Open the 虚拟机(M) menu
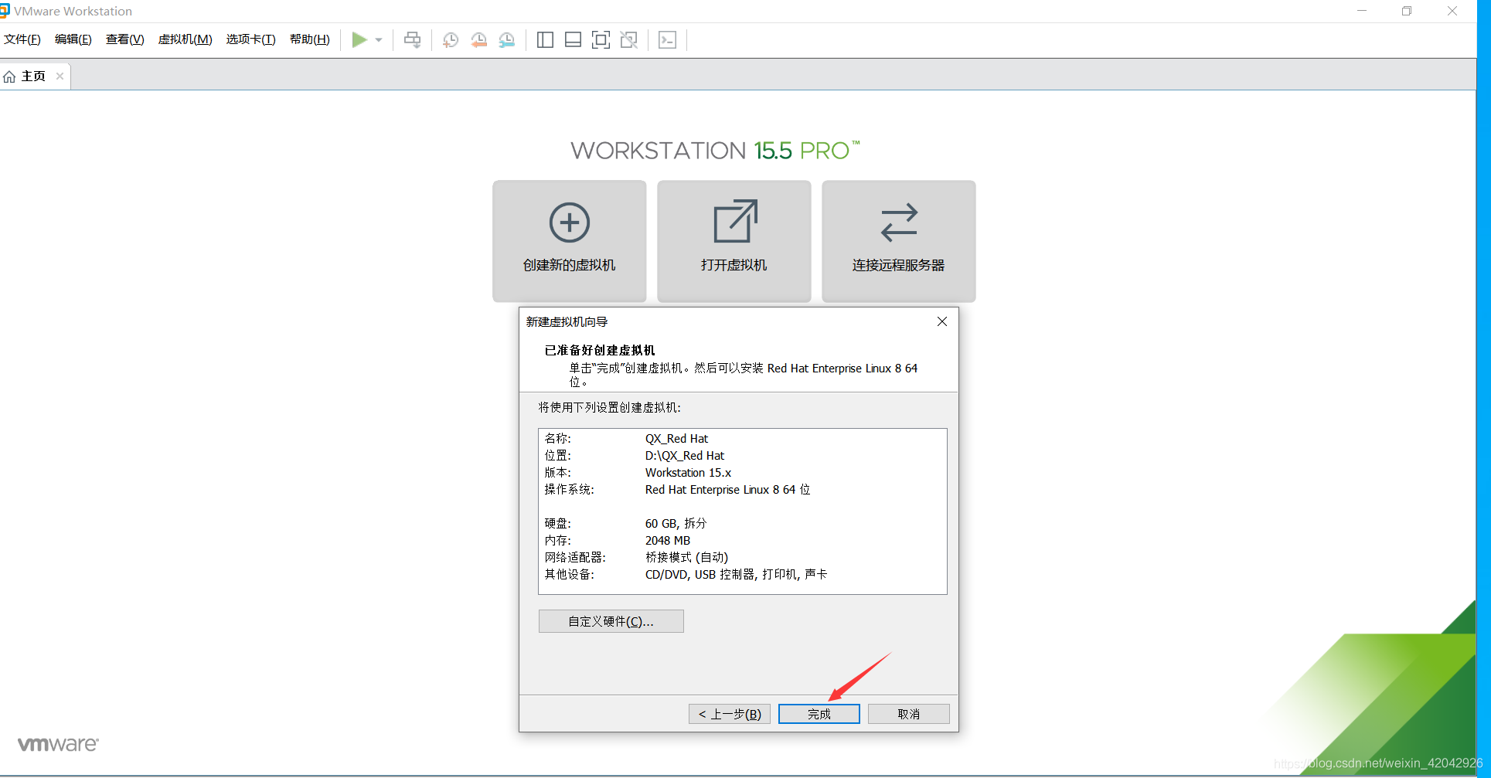Image resolution: width=1491 pixels, height=778 pixels. 186,39
